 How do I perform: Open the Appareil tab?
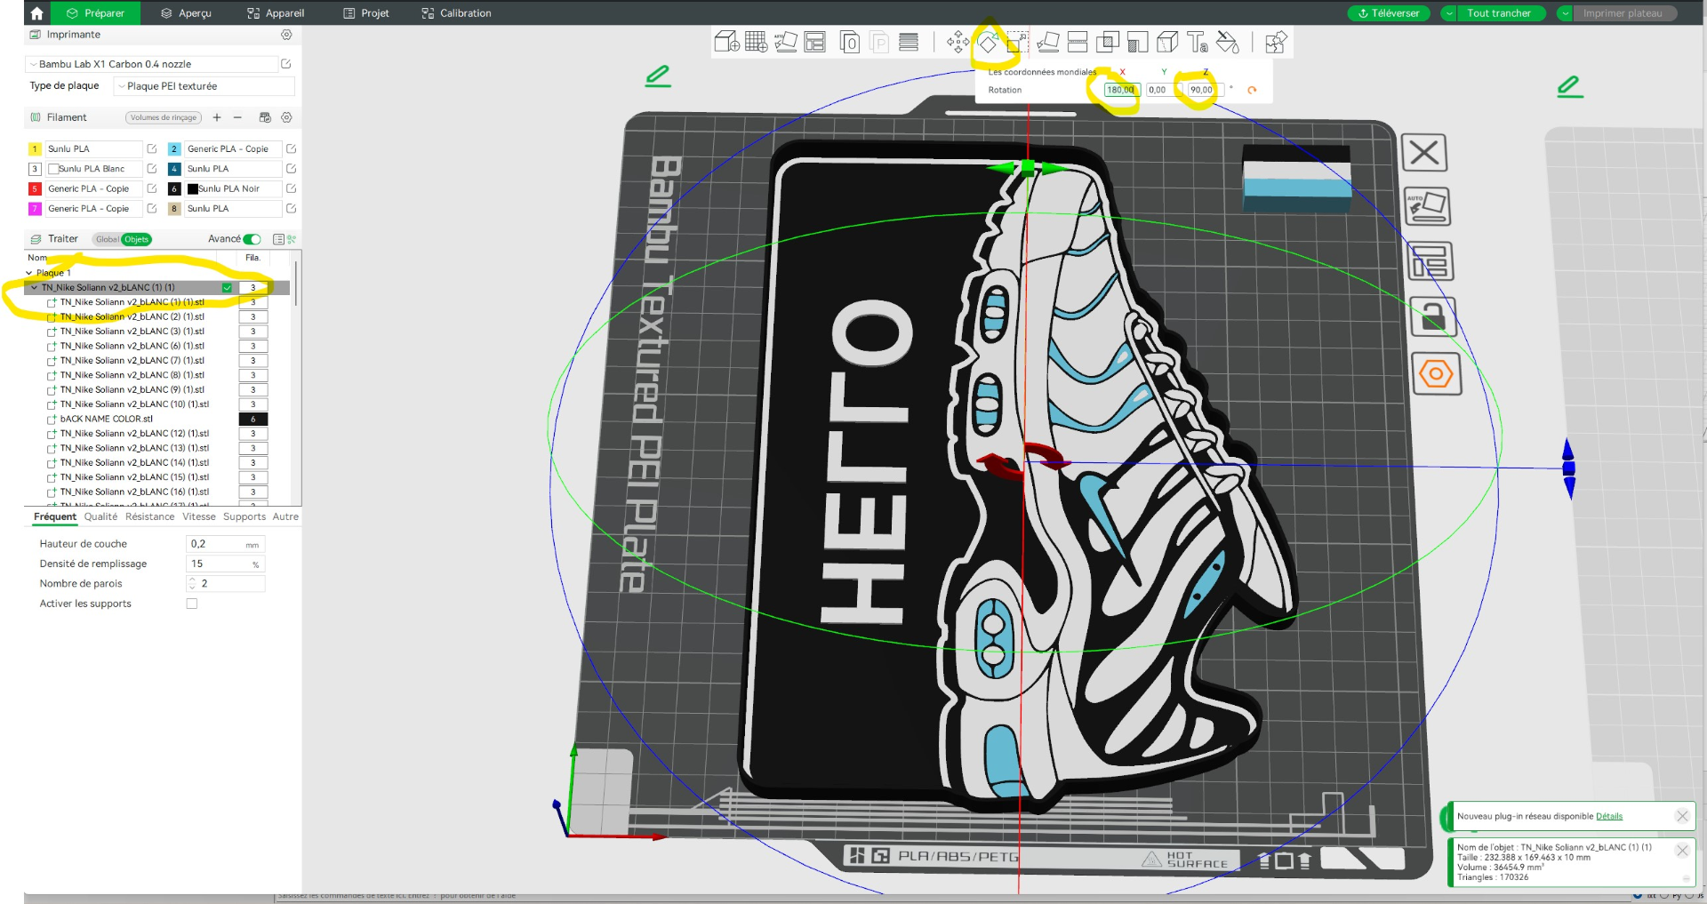(276, 13)
